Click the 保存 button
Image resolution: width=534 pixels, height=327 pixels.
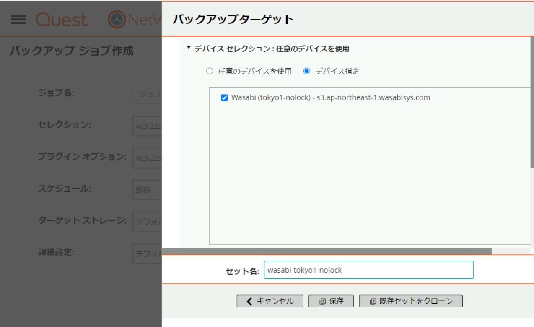[331, 301]
